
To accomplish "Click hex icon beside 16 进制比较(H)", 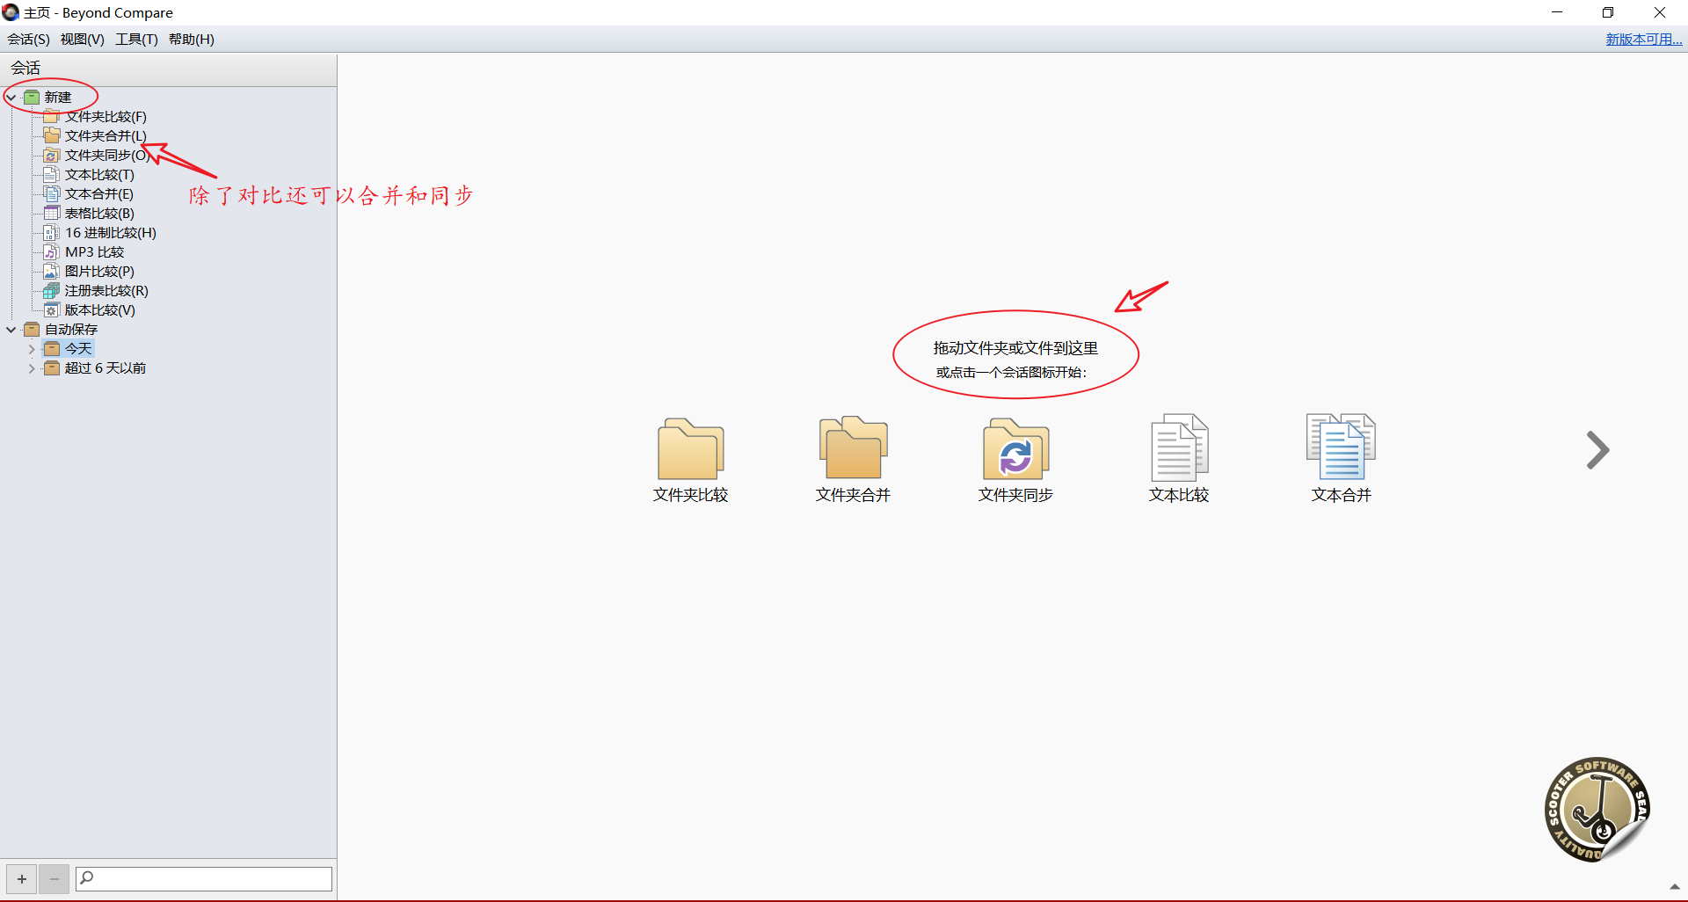I will click(x=52, y=232).
